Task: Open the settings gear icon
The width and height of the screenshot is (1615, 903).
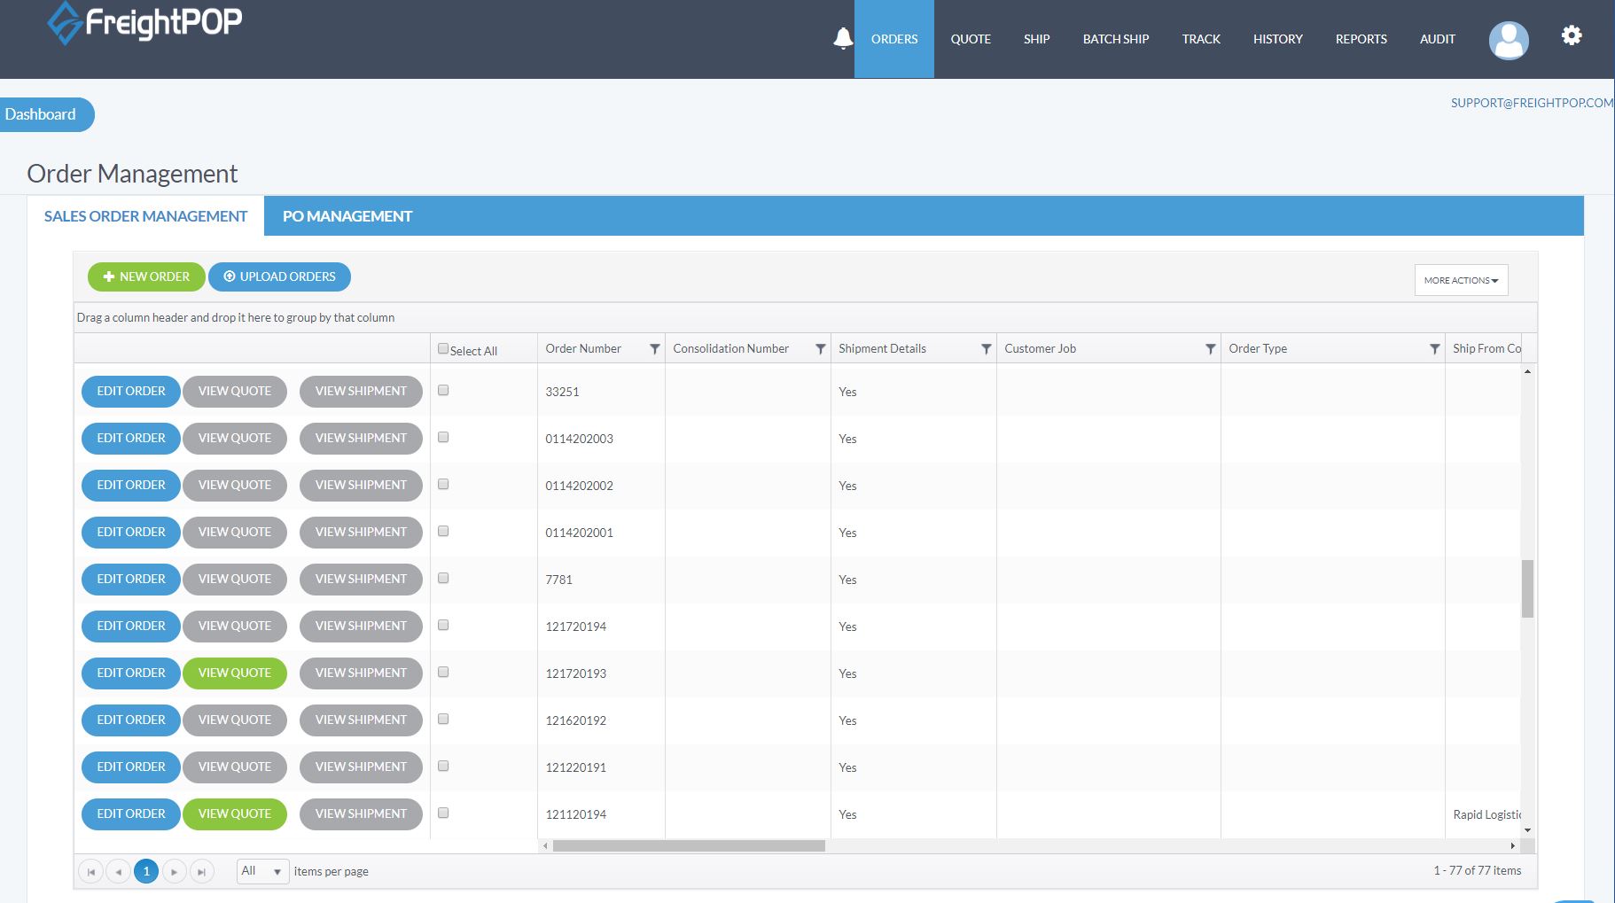Action: click(1571, 35)
